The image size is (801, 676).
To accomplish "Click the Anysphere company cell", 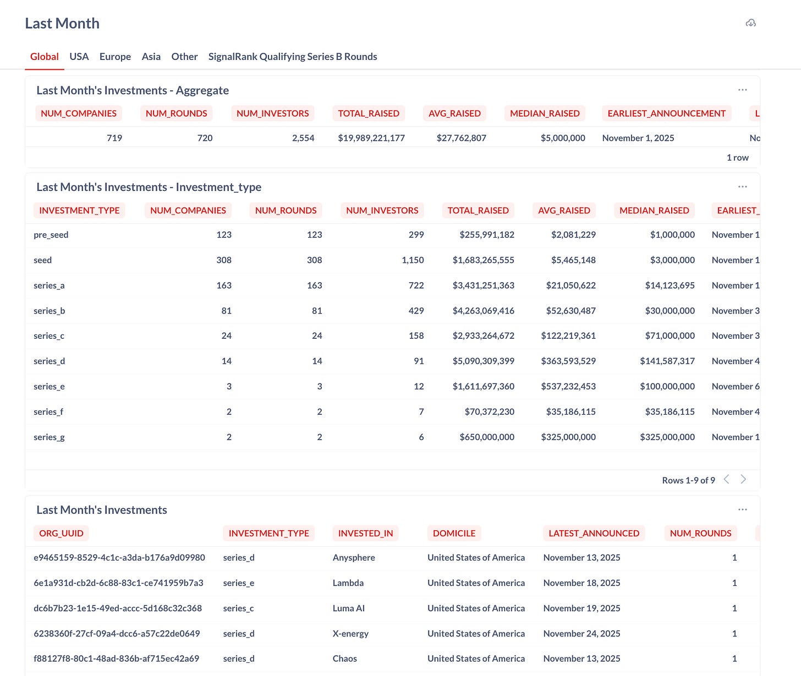I will [x=354, y=558].
